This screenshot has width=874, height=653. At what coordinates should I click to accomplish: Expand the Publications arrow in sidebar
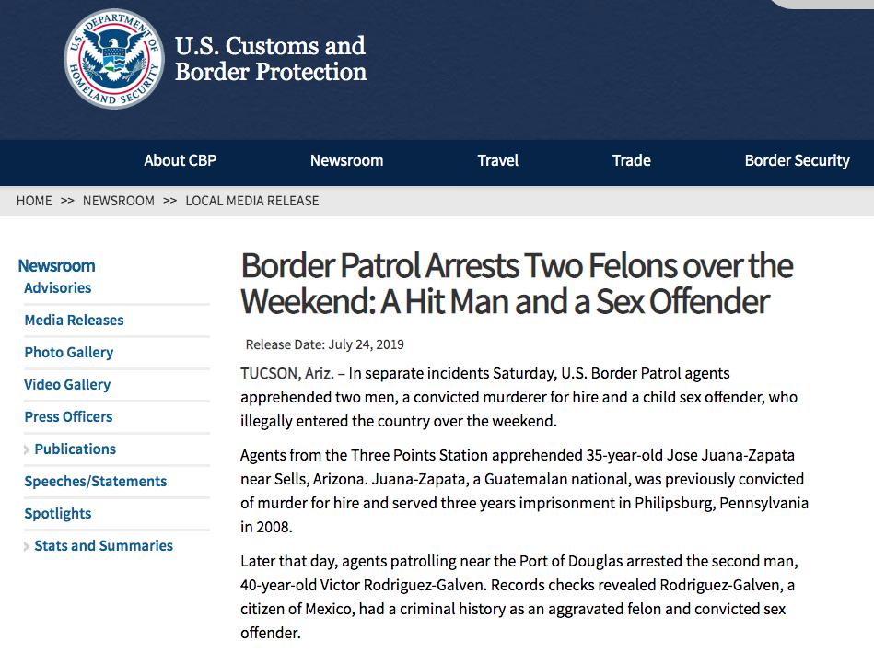point(26,449)
